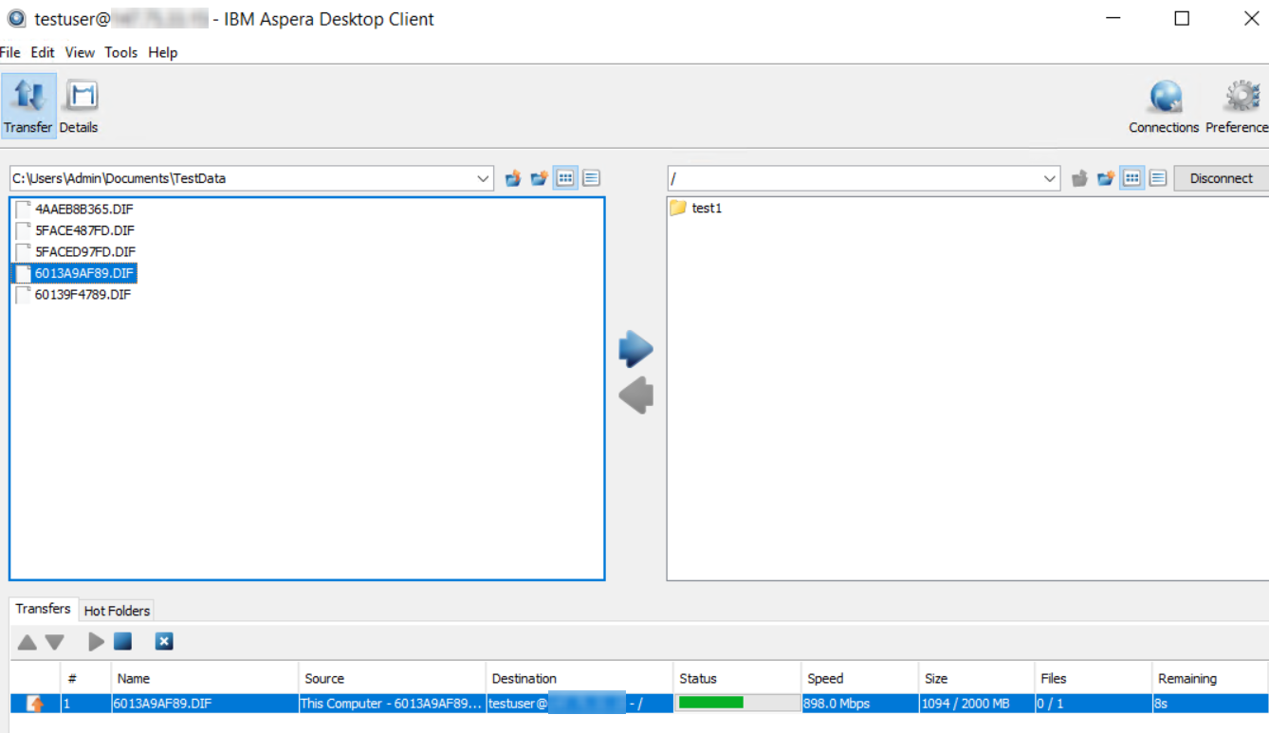
Task: Click local pane new folder icon
Action: 540,178
